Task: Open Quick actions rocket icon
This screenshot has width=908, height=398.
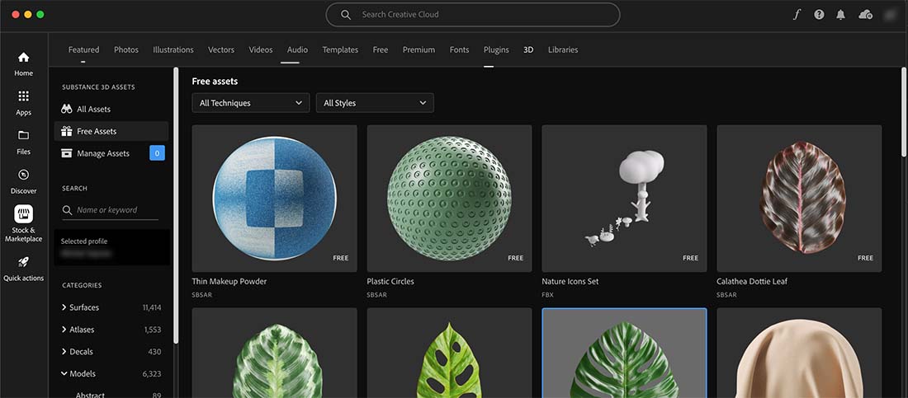Action: tap(23, 262)
